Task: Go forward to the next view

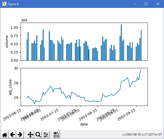Action: point(20,135)
